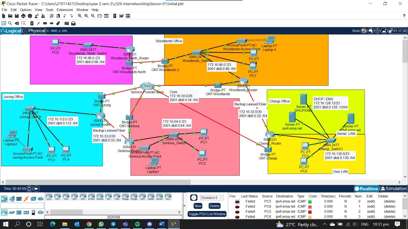
Task: Select the Add Simple PDU envelope tool
Action: coord(67,23)
